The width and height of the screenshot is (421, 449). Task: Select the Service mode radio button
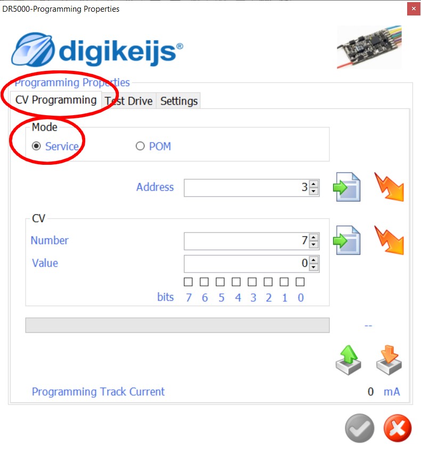[36, 146]
